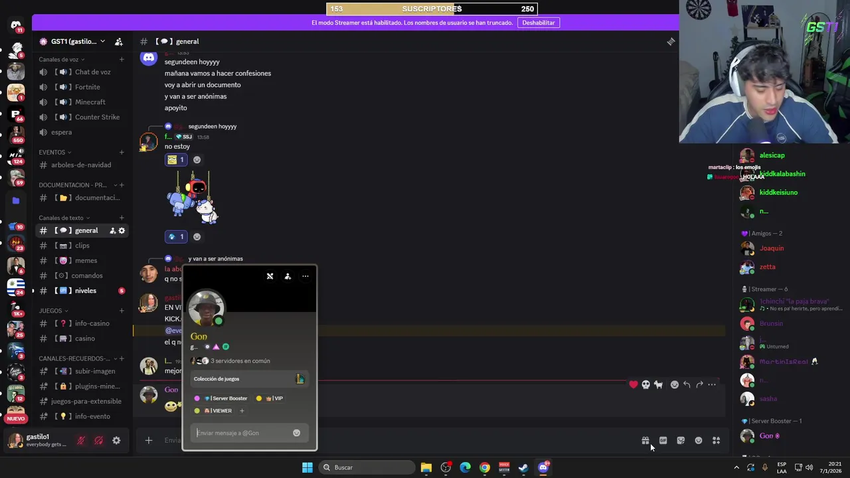Click the Windows taskbar Buscar search box
The height and width of the screenshot is (478, 850).
366,467
